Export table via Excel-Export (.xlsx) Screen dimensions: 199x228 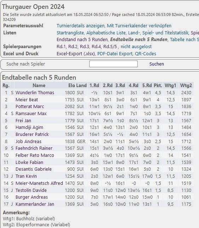[76, 54]
